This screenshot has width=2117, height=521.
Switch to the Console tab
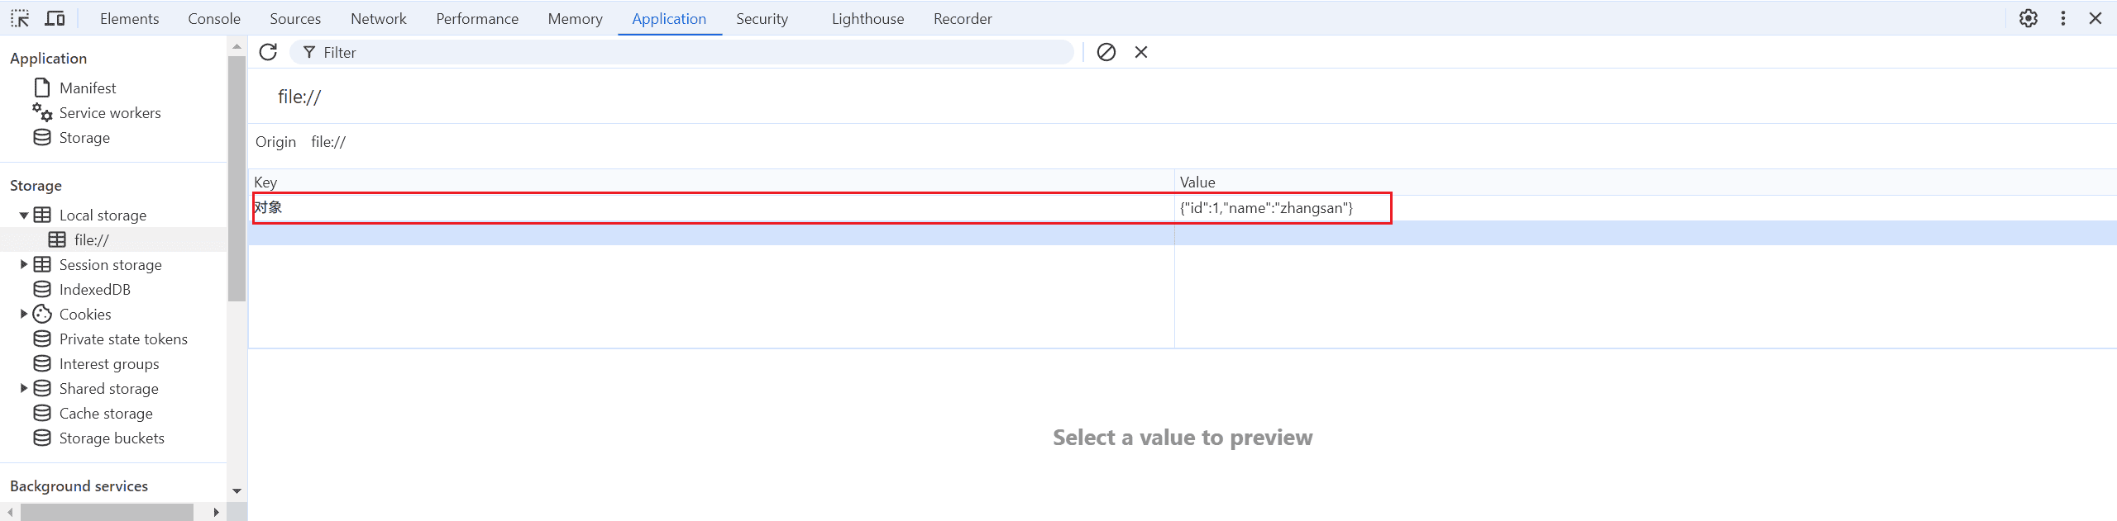(x=214, y=18)
